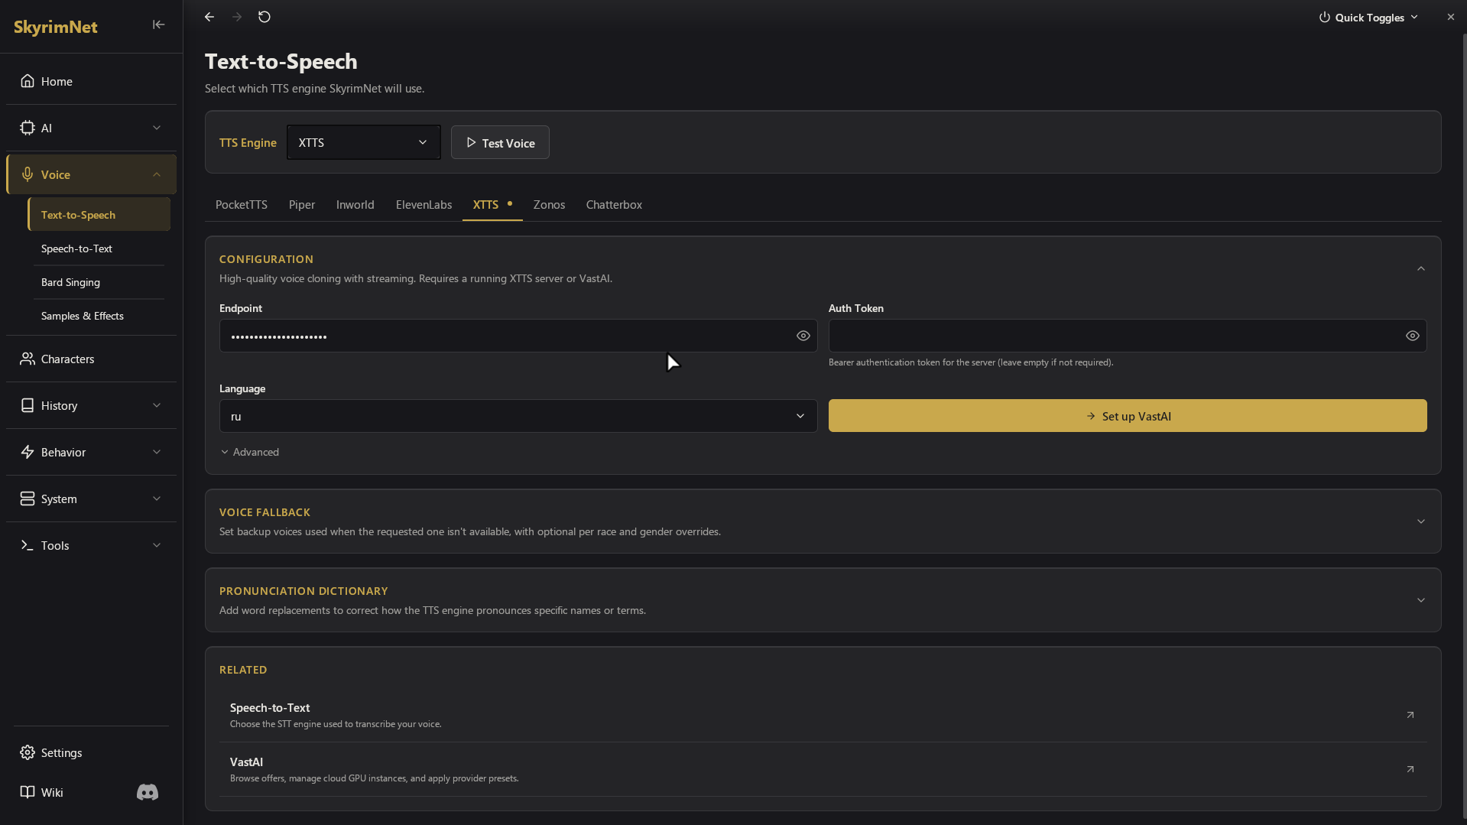Expand the History sidebar menu chevron
This screenshot has height=825, width=1467.
157,405
